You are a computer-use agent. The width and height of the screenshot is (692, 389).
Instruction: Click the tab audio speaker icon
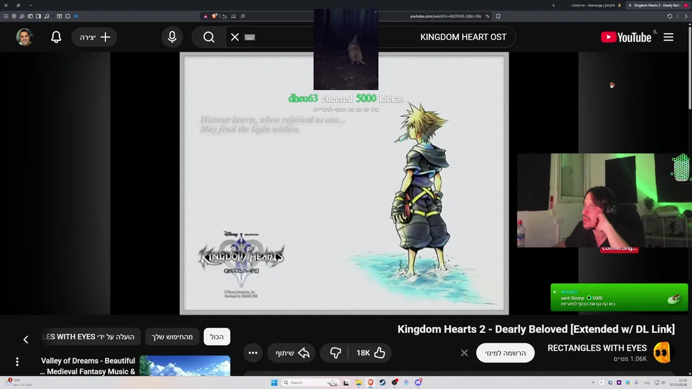click(x=76, y=16)
